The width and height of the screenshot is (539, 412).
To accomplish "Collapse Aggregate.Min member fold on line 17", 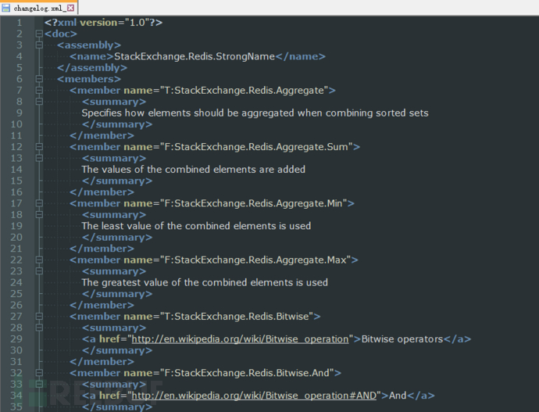I will (39, 203).
